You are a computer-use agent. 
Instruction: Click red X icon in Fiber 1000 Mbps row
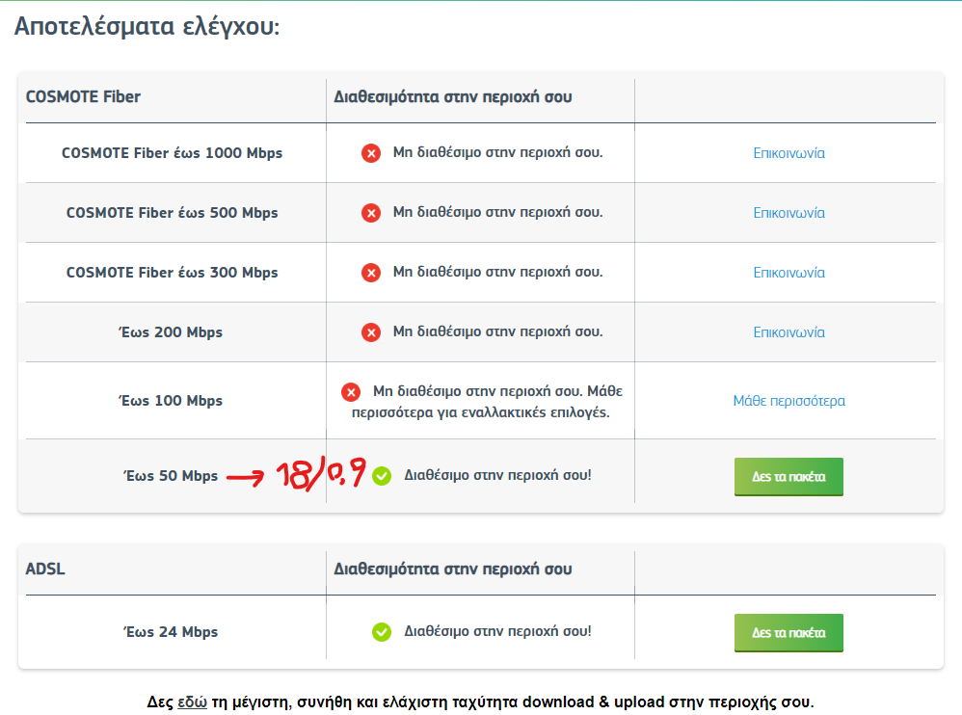tap(370, 152)
